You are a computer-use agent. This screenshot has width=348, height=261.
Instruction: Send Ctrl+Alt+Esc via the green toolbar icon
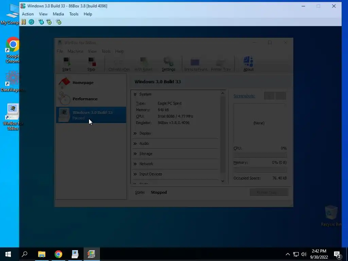(x=49, y=22)
